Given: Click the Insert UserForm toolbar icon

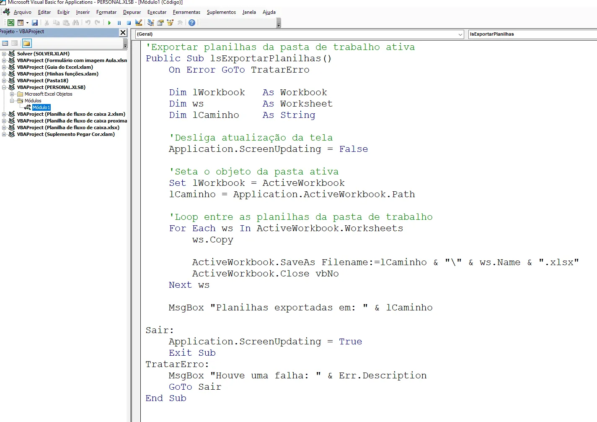Looking at the screenshot, I should click(x=21, y=23).
